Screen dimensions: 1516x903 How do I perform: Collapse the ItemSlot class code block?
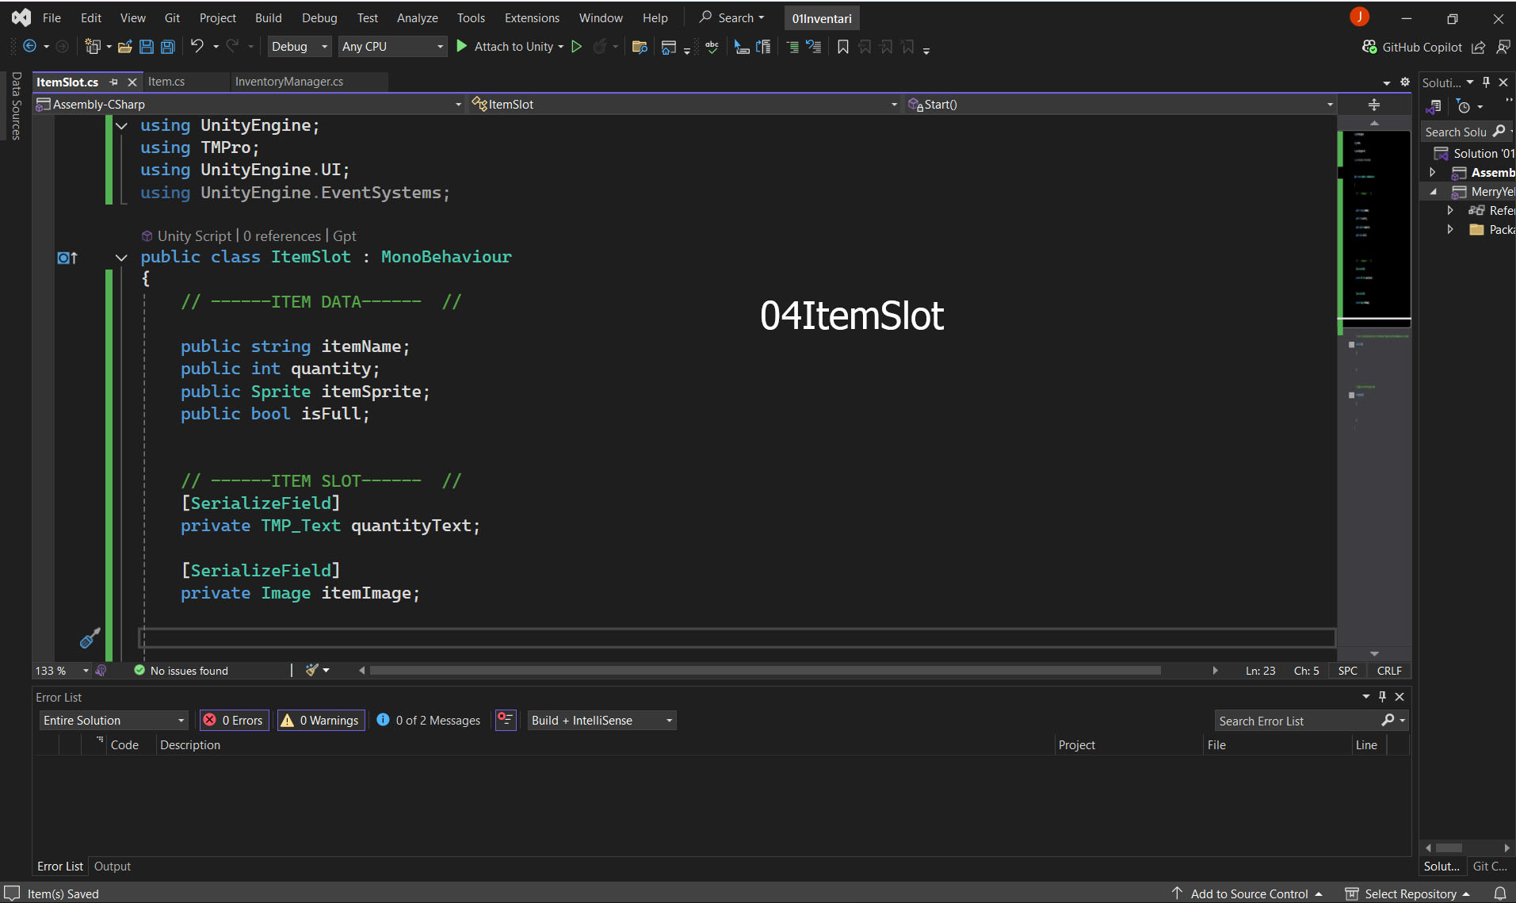[121, 258]
